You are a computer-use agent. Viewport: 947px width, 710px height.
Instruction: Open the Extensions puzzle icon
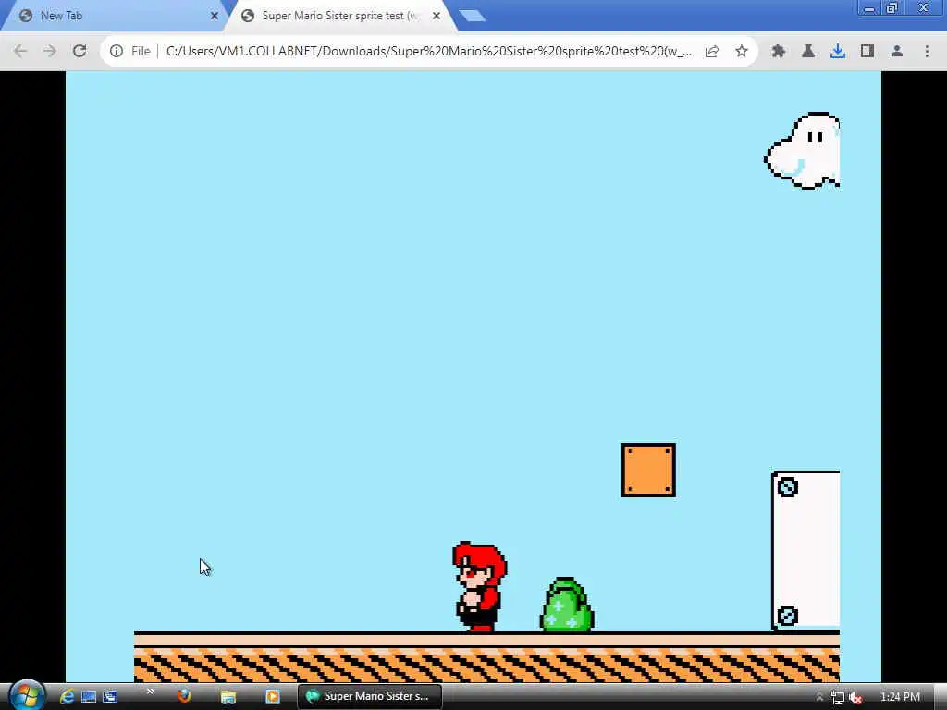point(779,52)
